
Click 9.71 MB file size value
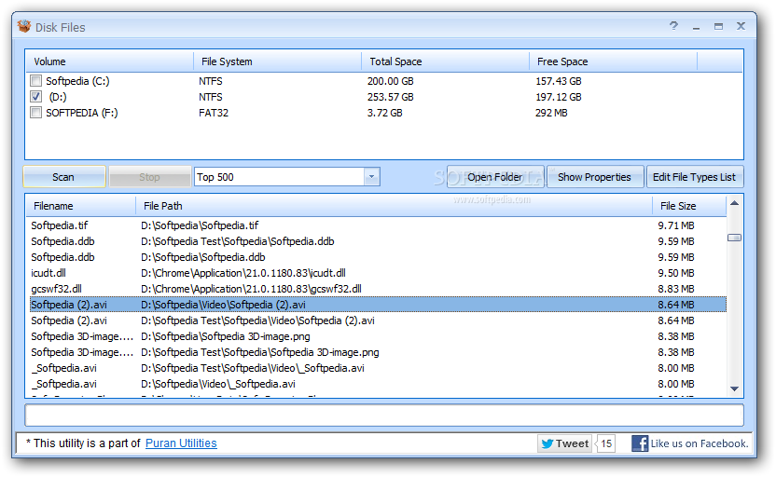[x=676, y=225]
